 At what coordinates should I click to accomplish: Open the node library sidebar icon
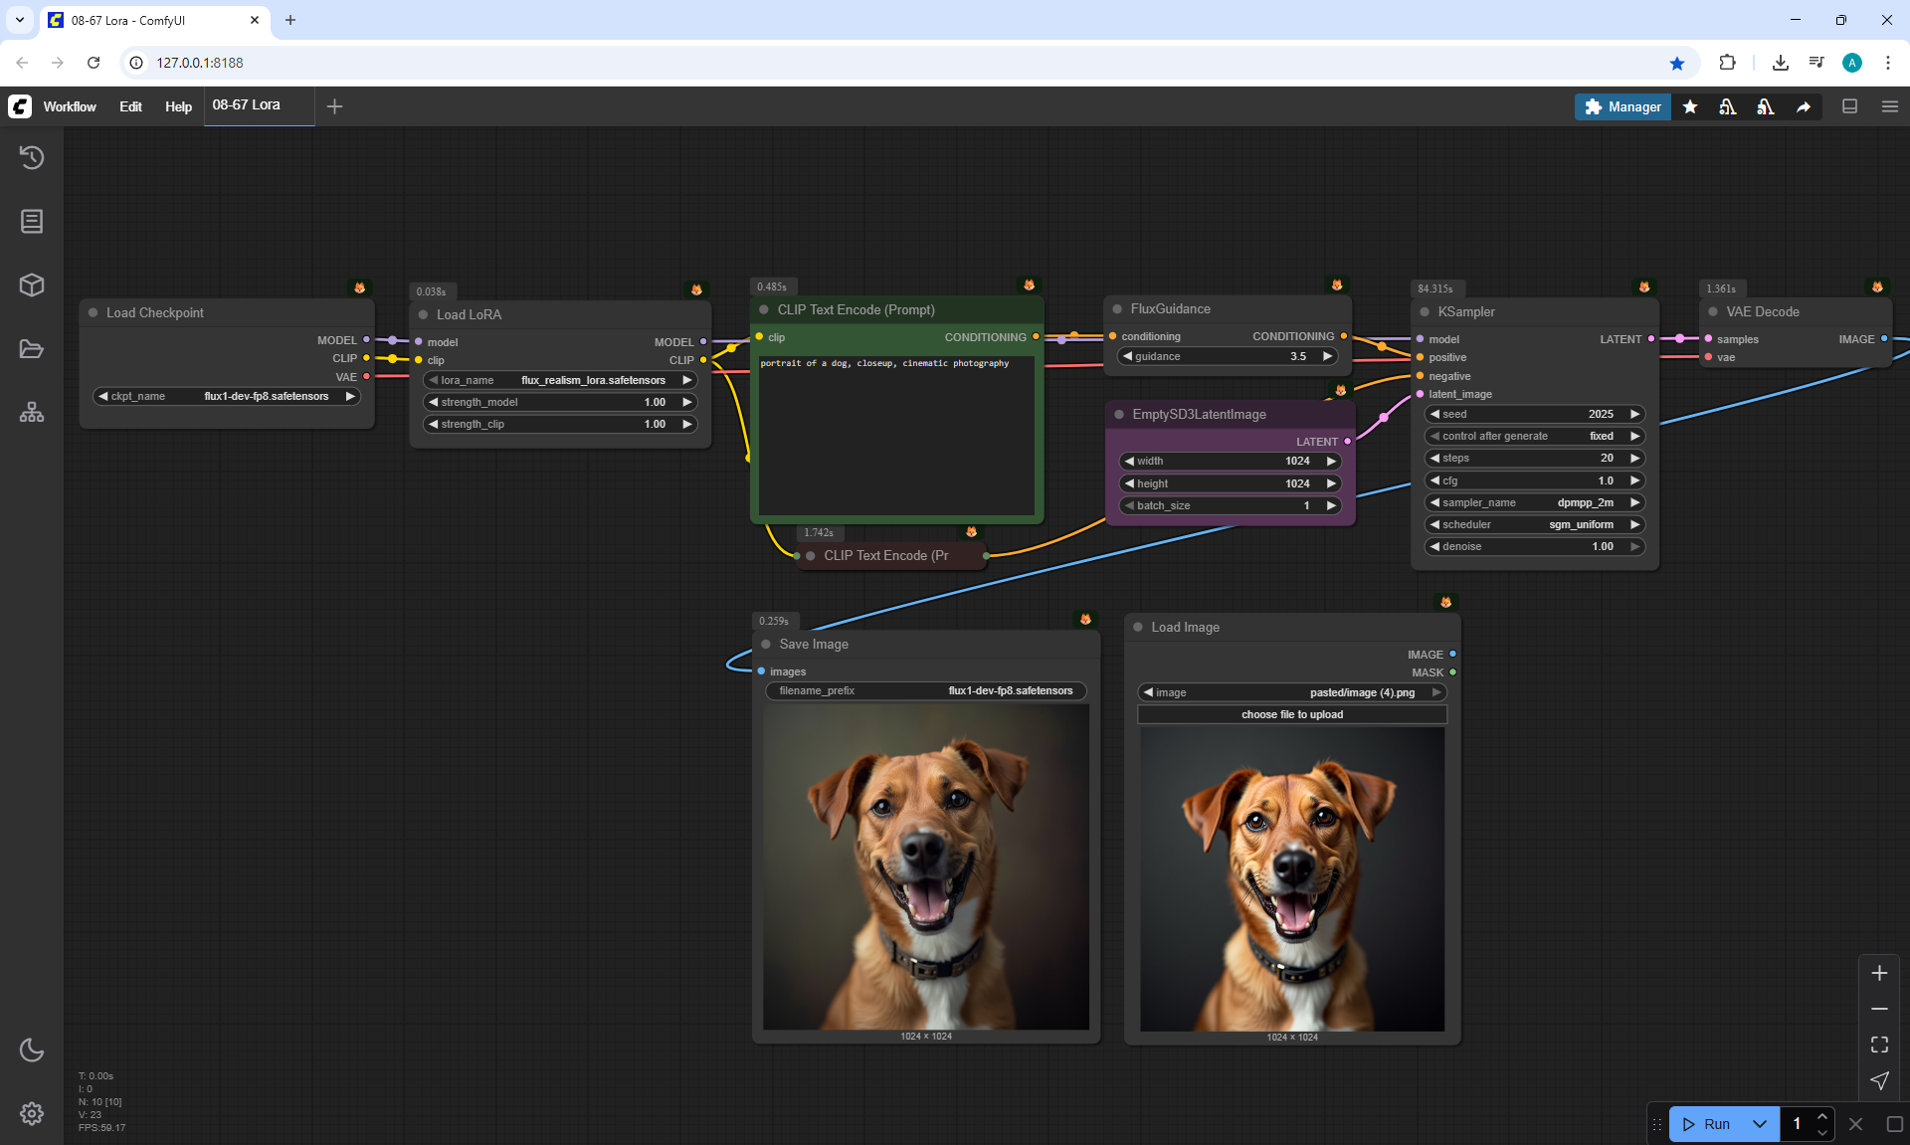pos(32,221)
